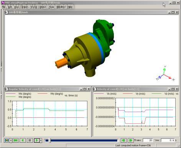Click the green play forward button
181x148 pixels.
pos(37,140)
